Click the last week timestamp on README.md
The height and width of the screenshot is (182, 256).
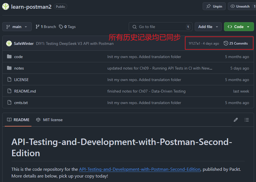point(241,91)
